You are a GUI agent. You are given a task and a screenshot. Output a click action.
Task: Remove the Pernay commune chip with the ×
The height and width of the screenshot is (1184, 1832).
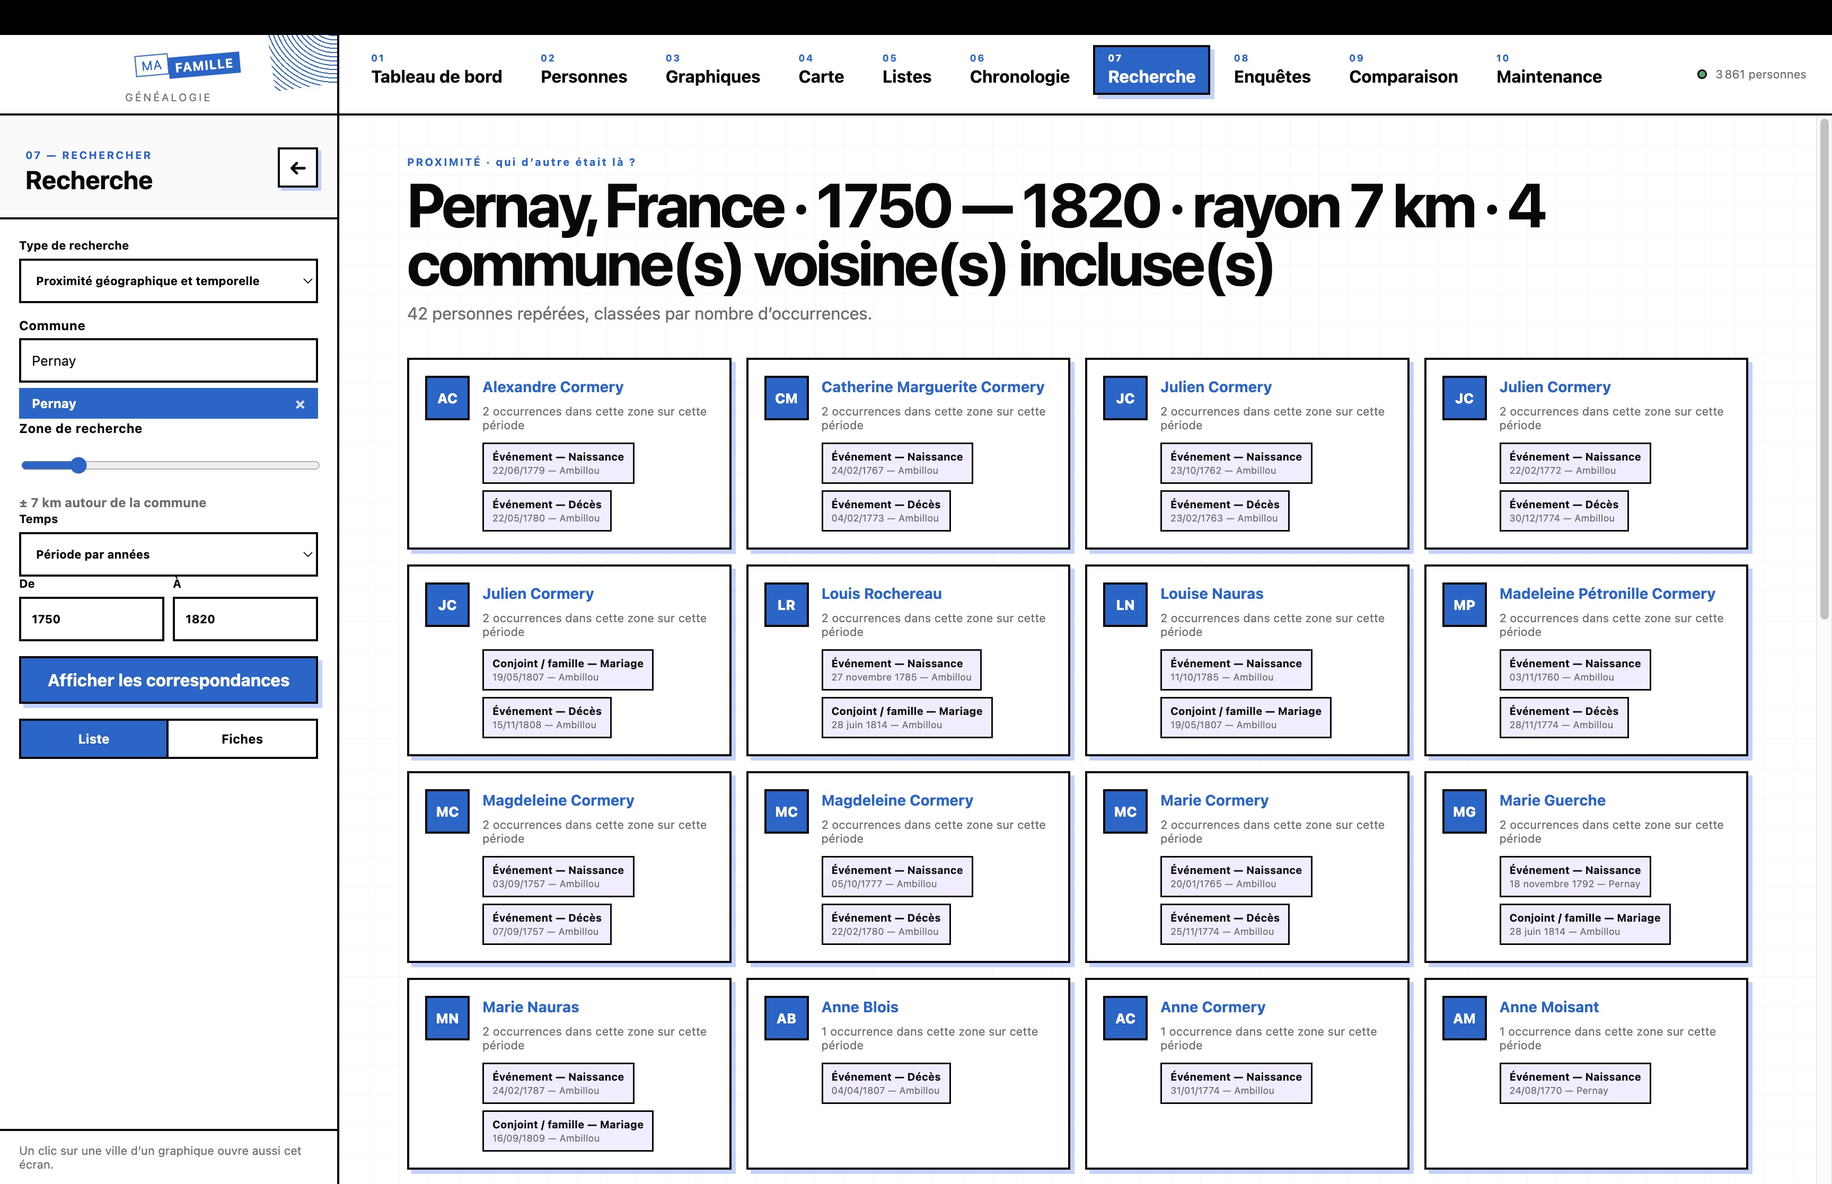point(300,404)
